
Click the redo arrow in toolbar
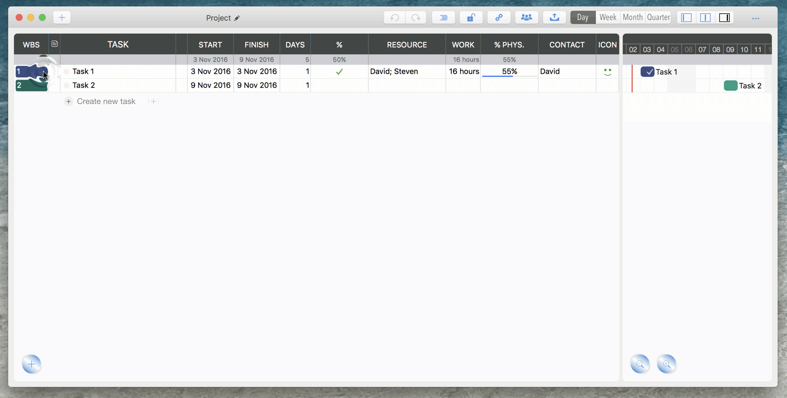pyautogui.click(x=416, y=17)
